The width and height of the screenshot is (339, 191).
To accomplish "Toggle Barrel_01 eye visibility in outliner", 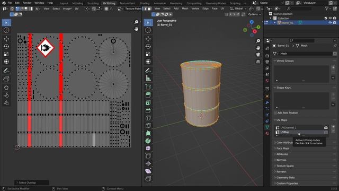I will tap(330, 22).
